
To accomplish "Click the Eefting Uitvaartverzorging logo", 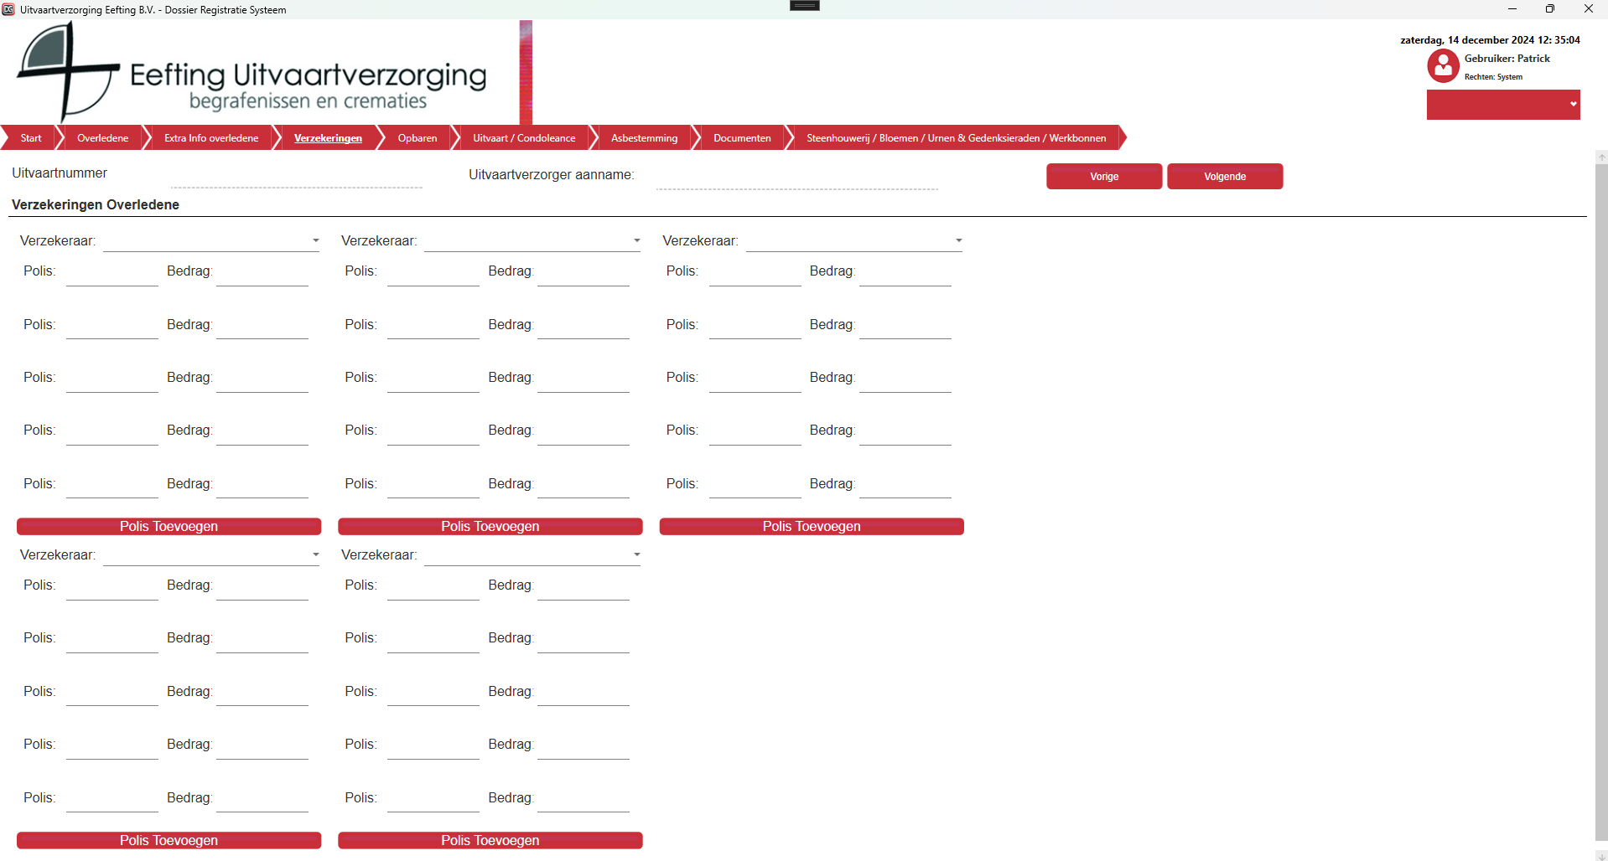I will point(252,74).
